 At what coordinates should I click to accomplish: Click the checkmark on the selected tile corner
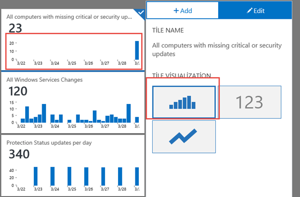click(141, 12)
